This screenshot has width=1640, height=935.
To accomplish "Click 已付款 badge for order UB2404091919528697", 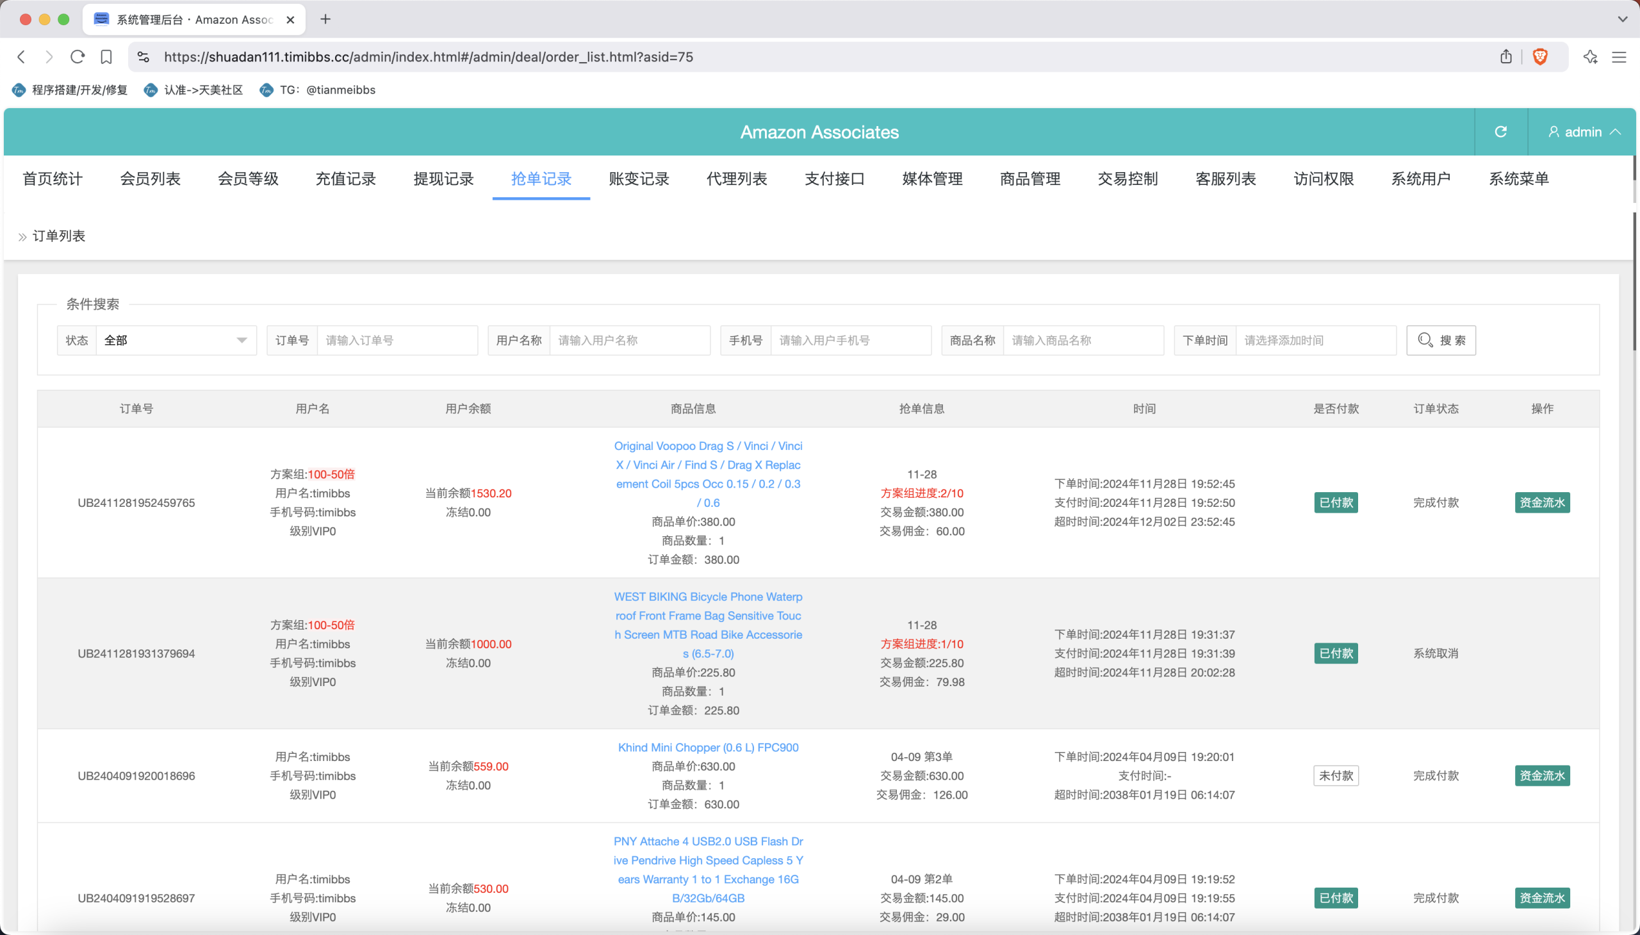I will click(1336, 898).
